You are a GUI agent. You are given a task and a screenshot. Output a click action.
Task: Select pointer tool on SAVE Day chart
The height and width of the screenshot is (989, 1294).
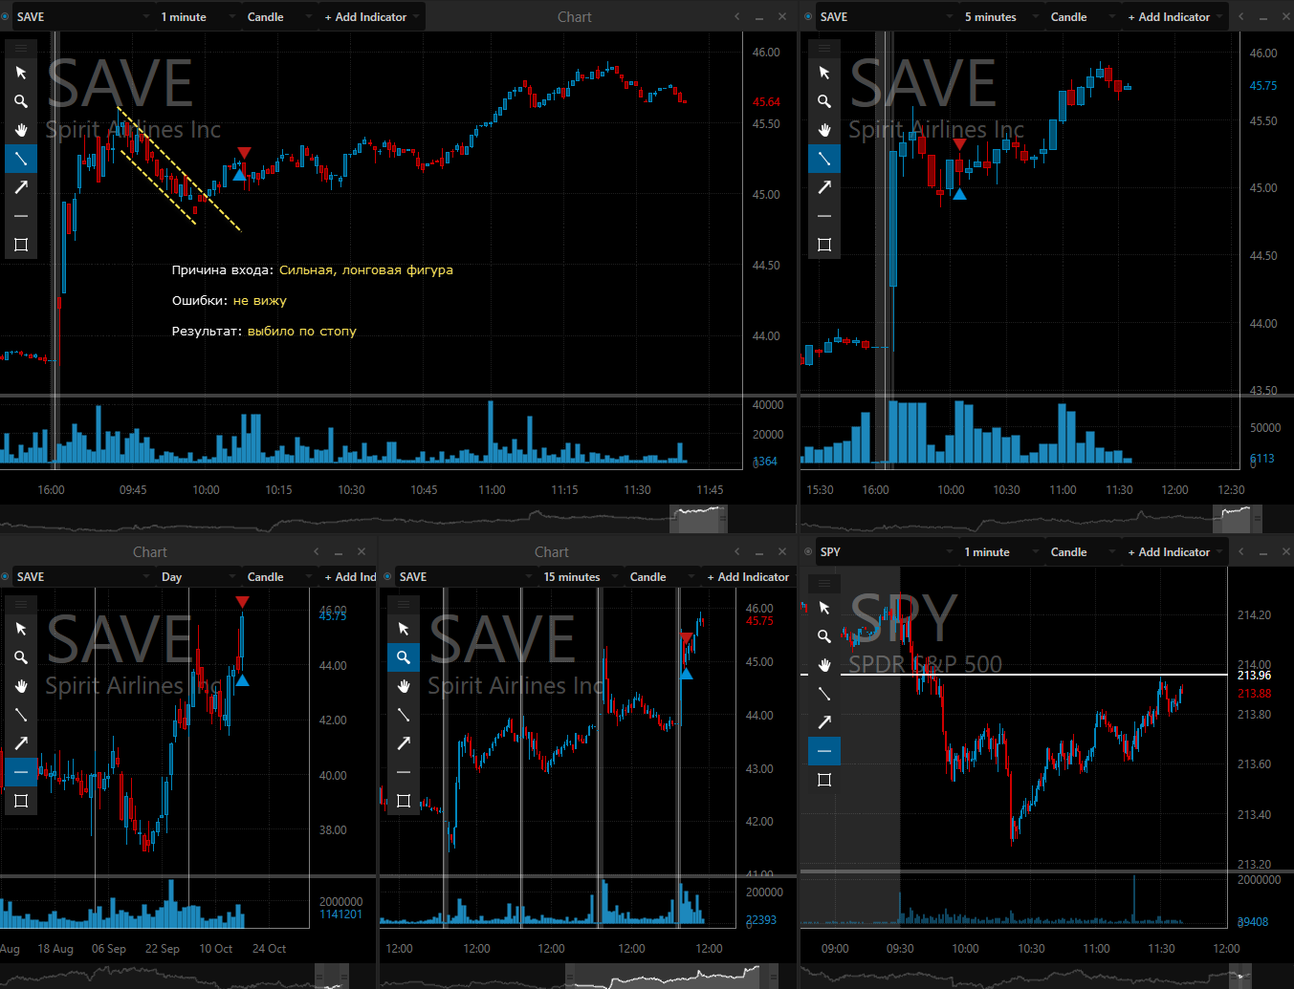(21, 629)
